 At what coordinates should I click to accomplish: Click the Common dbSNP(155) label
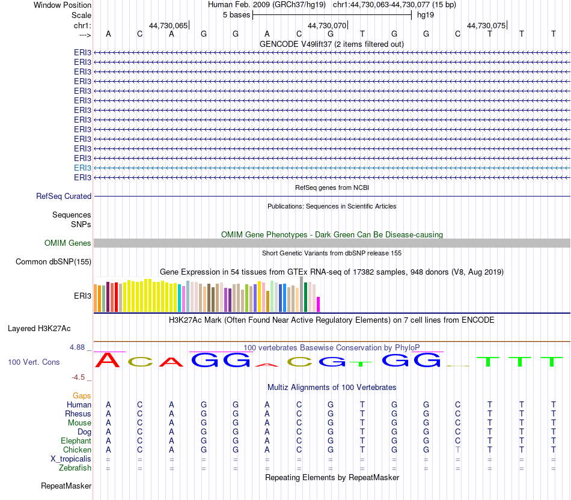pyautogui.click(x=53, y=262)
